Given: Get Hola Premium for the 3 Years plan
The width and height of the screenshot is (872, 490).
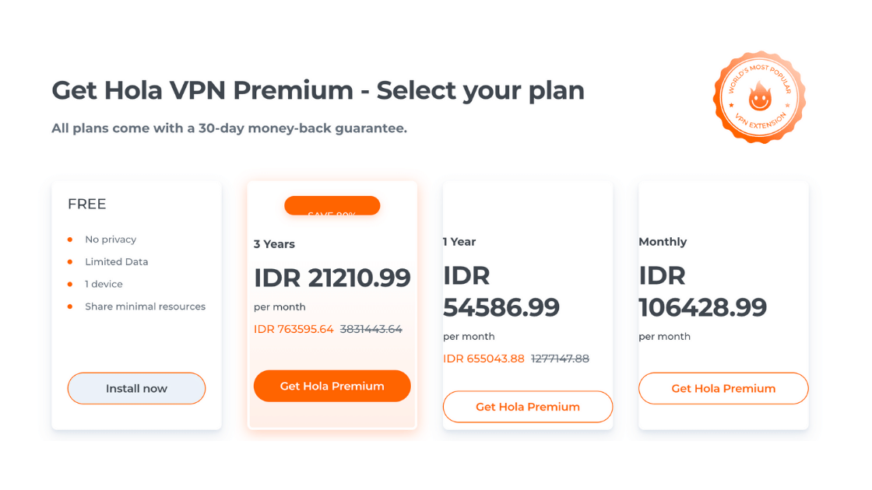Looking at the screenshot, I should click(332, 386).
